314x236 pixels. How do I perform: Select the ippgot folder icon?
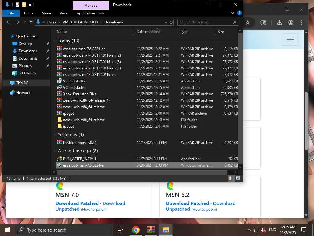(x=59, y=126)
